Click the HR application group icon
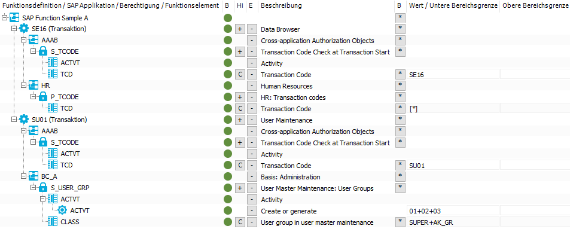The height and width of the screenshot is (229, 570). tap(33, 86)
